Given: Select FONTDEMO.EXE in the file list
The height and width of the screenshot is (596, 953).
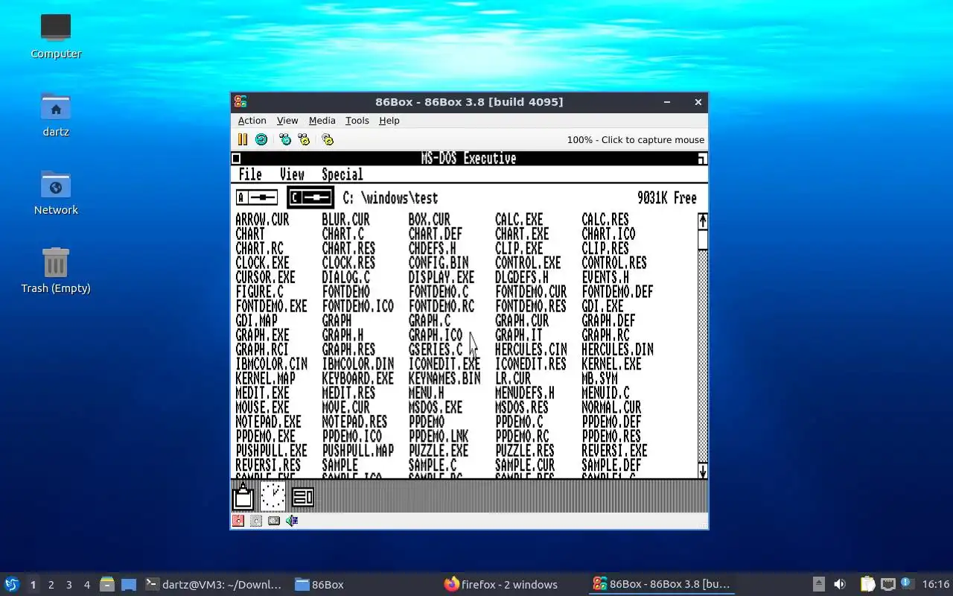Looking at the screenshot, I should tap(271, 306).
